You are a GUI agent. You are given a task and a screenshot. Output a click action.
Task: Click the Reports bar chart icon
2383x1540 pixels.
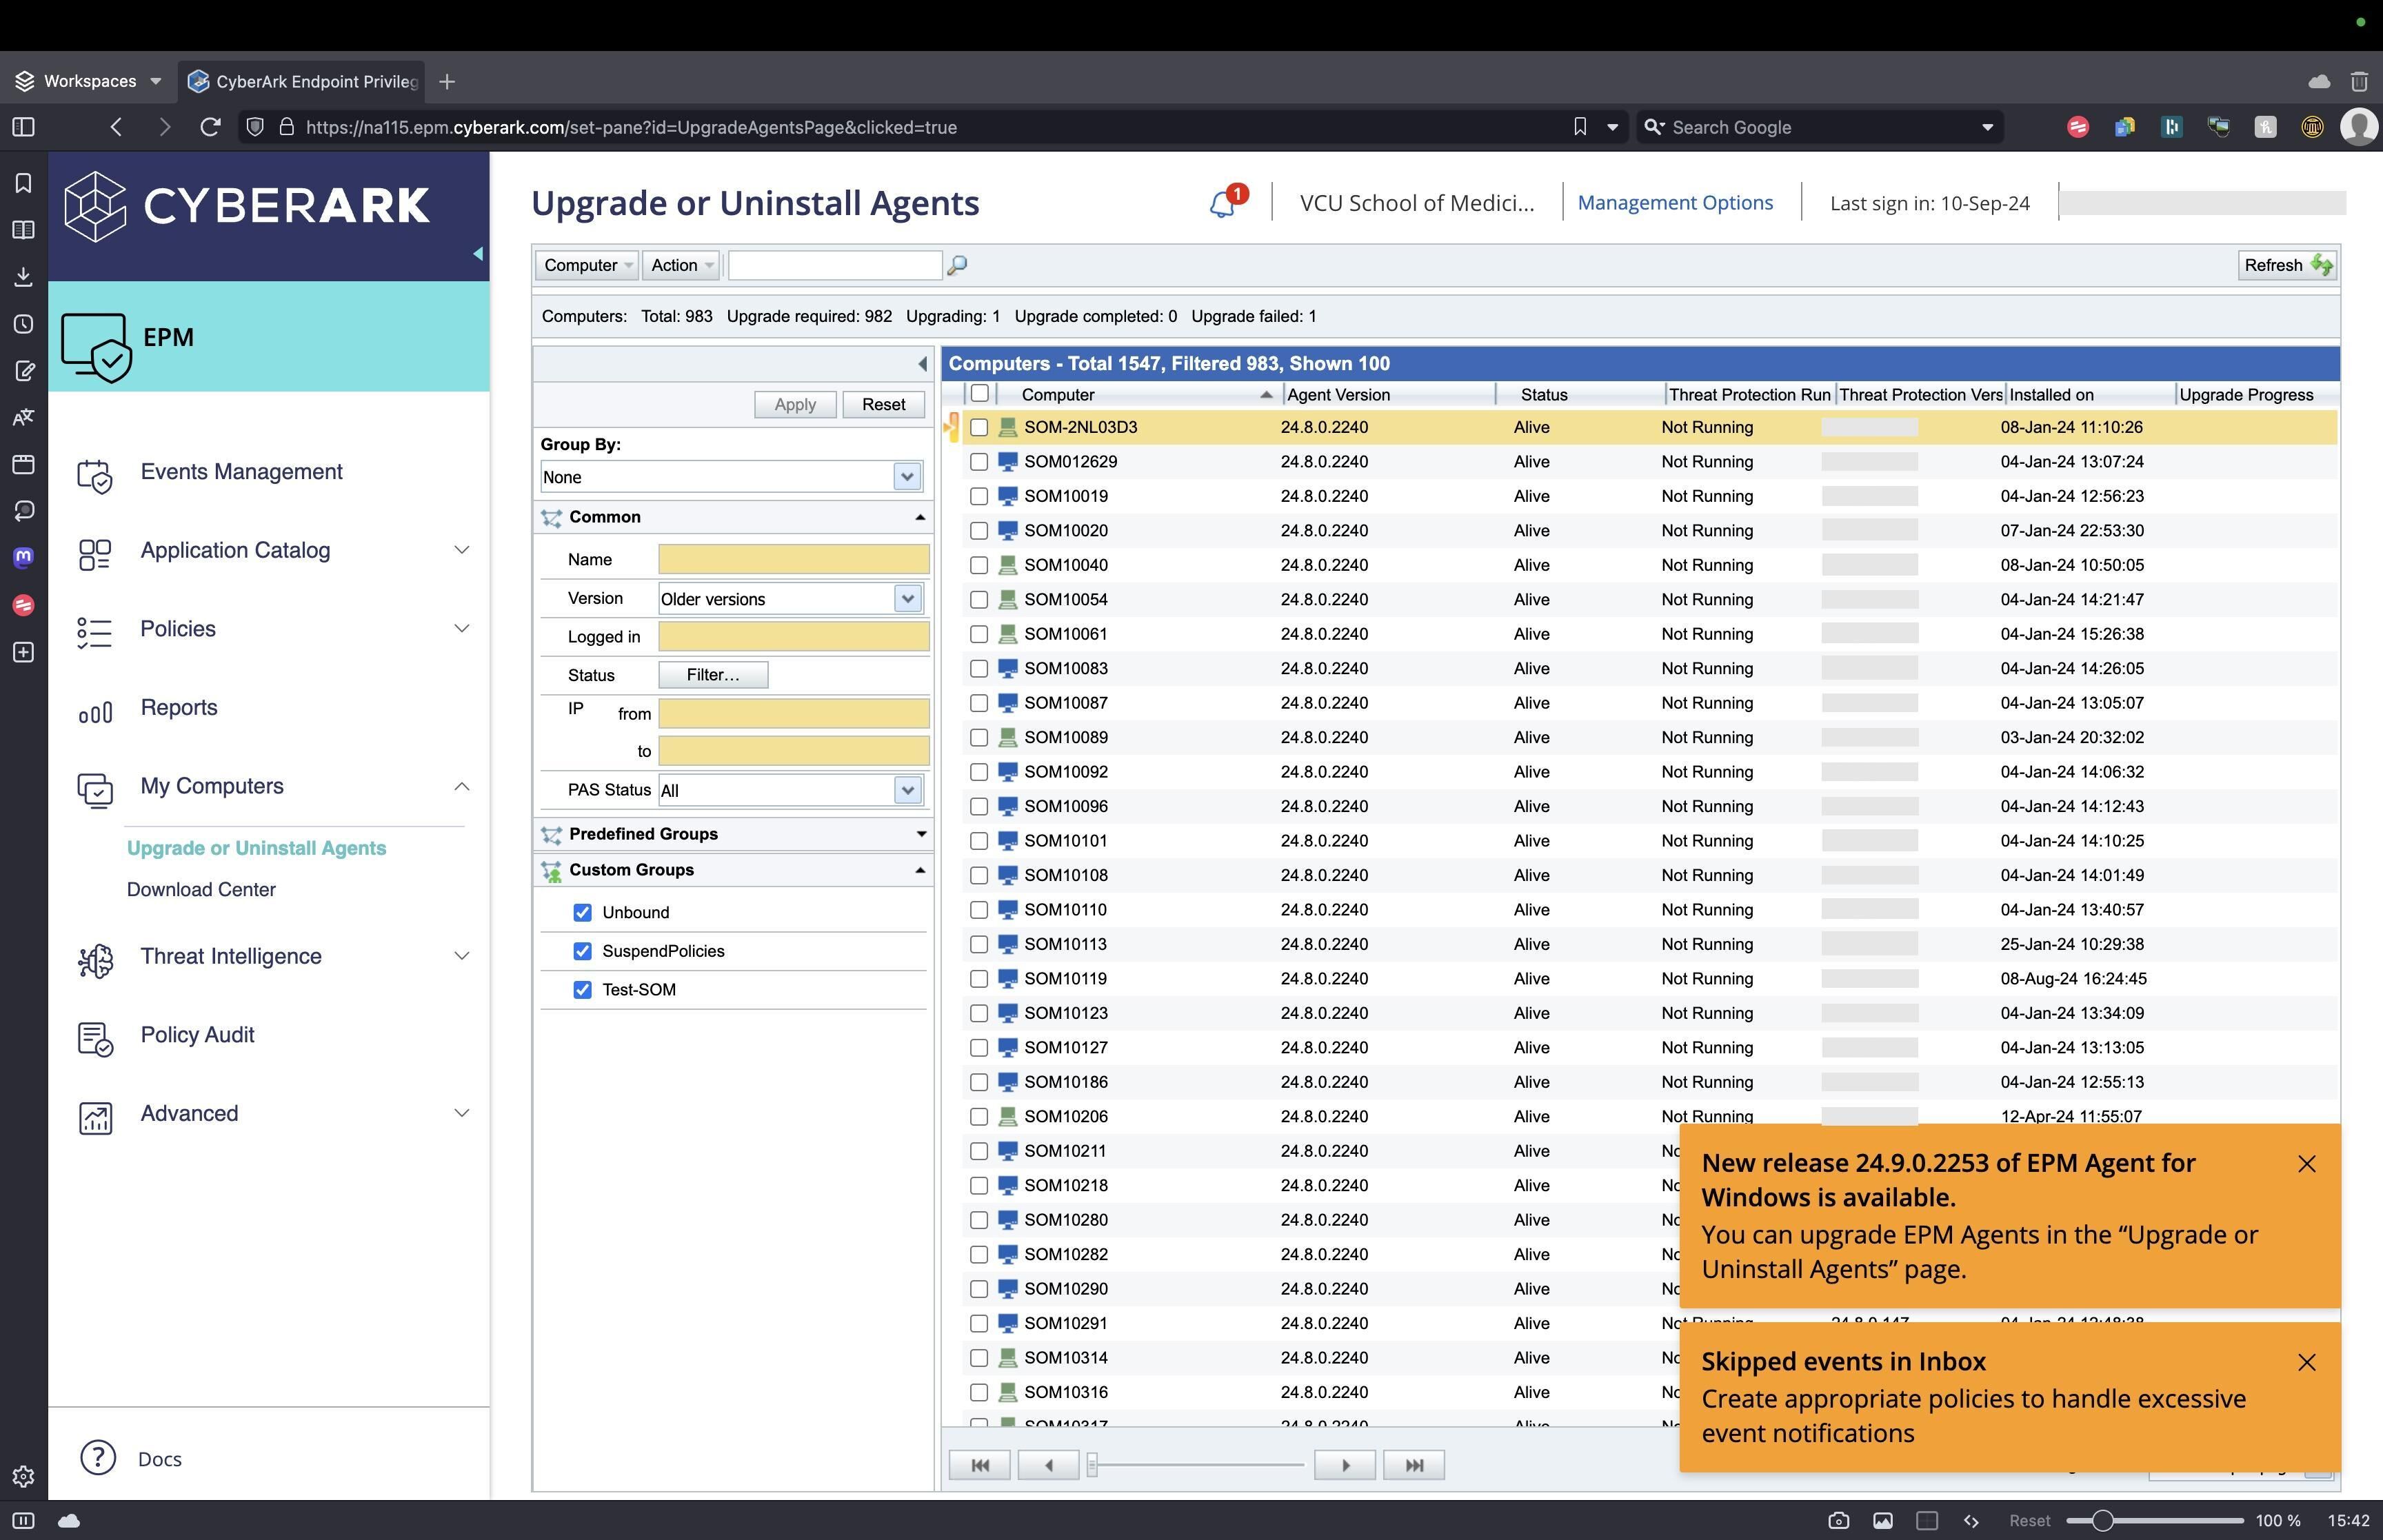click(95, 711)
